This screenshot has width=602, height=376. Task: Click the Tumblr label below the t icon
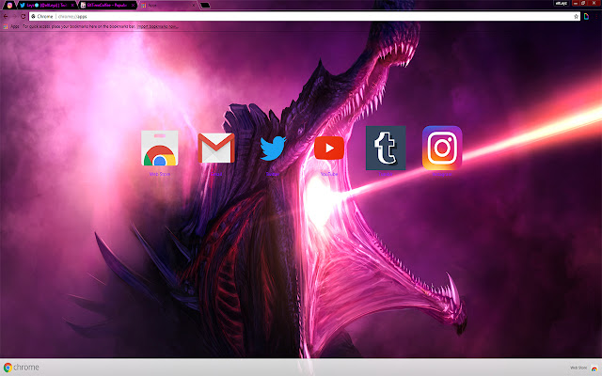pos(386,174)
